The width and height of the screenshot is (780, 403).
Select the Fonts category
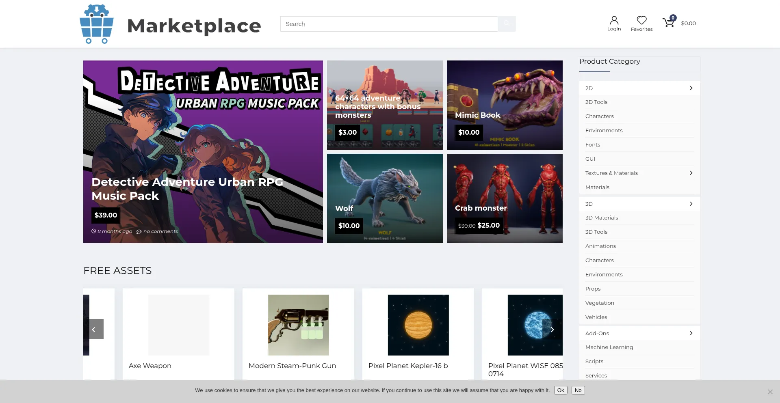pyautogui.click(x=593, y=144)
